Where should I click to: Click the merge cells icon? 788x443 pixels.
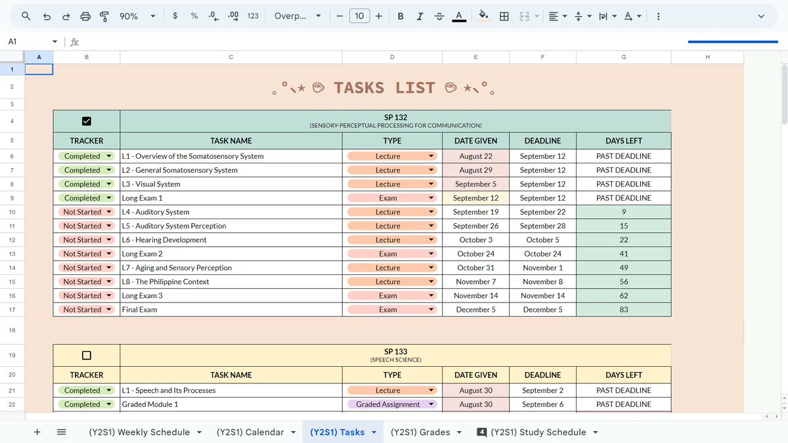point(525,16)
